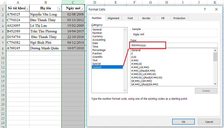The image size is (224, 128).
Task: Open the Border tab
Action: [x=146, y=18]
